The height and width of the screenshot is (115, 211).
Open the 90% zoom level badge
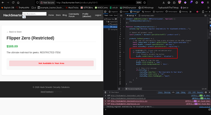coord(139,2)
